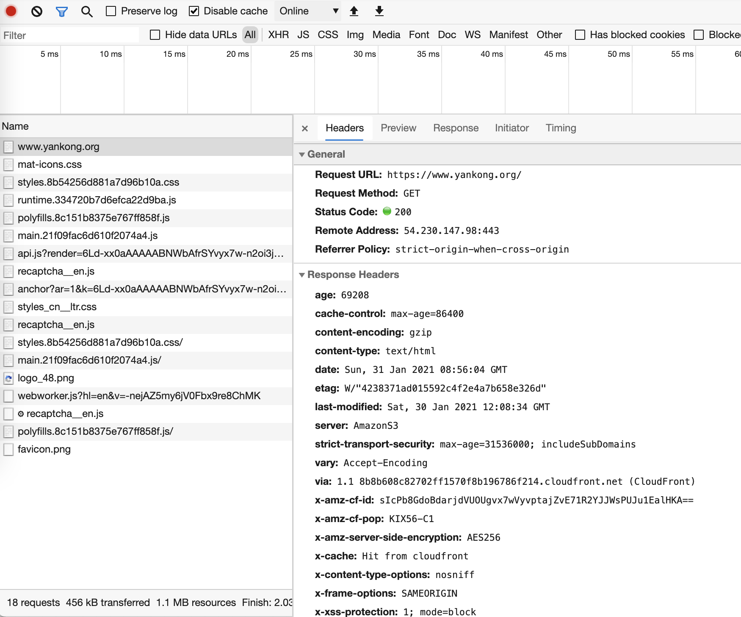Screen dimensions: 741x617
Task: Clear the network log
Action: (37, 11)
